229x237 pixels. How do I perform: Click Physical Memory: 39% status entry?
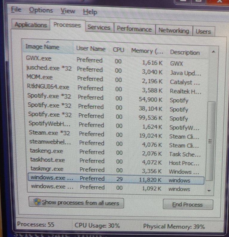click(x=174, y=226)
